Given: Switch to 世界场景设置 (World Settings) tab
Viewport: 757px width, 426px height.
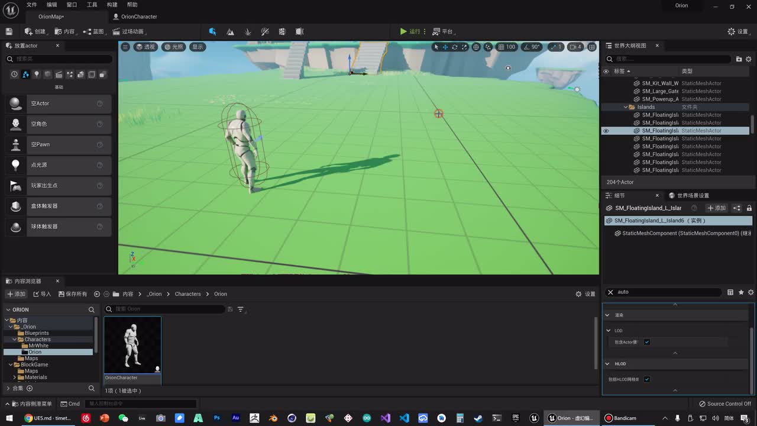Looking at the screenshot, I should point(689,195).
